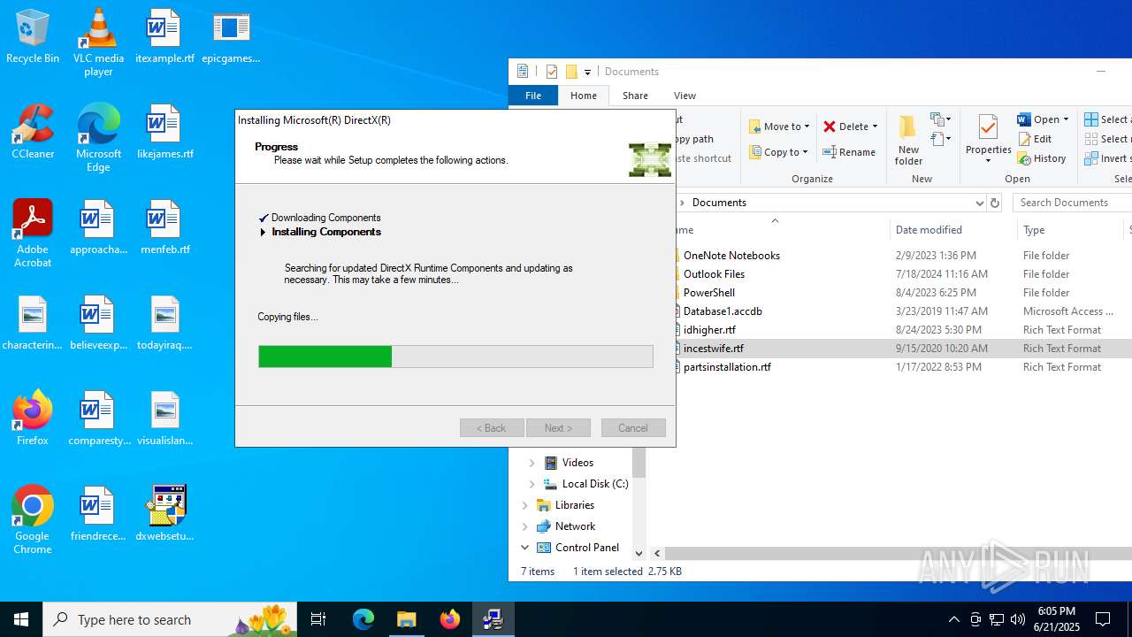This screenshot has height=637, width=1132.
Task: Select itexample.rtf desktop file
Action: click(164, 37)
